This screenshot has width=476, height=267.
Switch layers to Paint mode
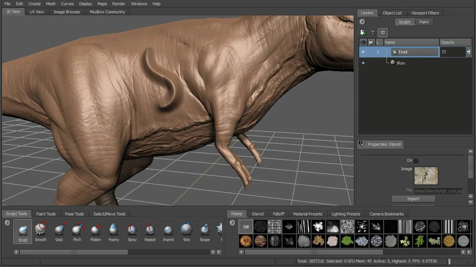424,22
